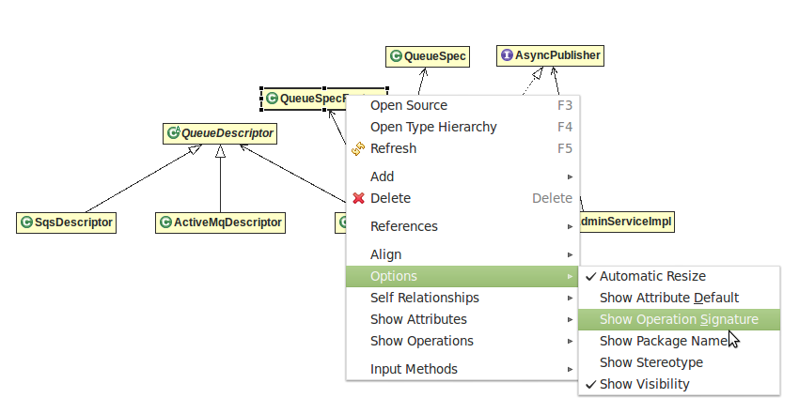Open the Show Attributes entry

pos(462,319)
